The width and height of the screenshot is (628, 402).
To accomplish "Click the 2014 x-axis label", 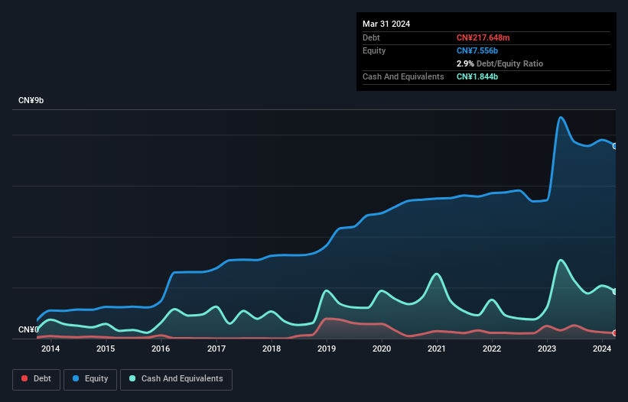I will (x=50, y=349).
